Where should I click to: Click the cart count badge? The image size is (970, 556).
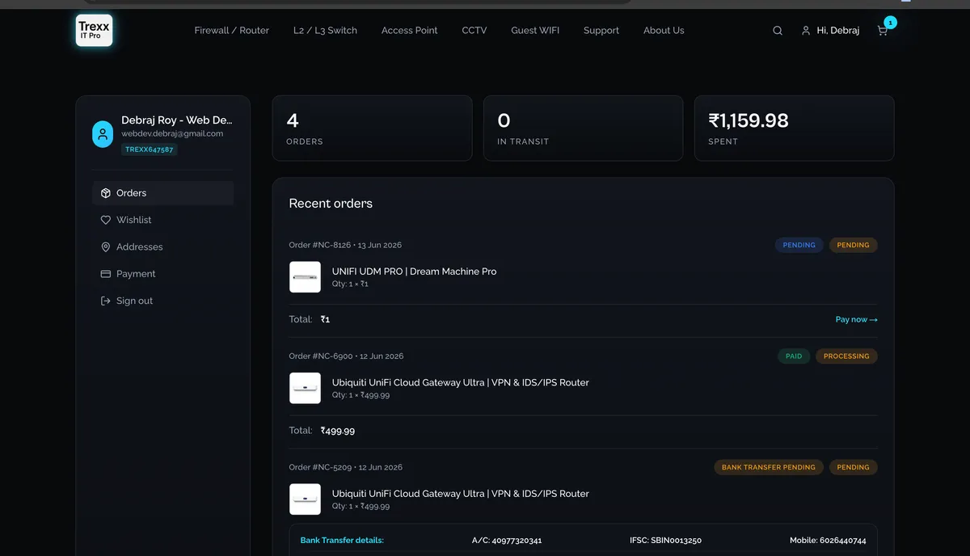(x=890, y=23)
